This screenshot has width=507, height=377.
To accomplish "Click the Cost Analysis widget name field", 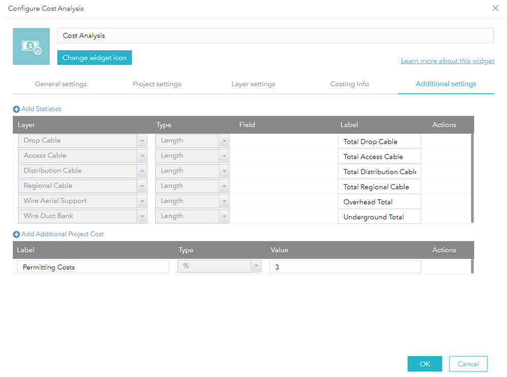I will (x=276, y=36).
